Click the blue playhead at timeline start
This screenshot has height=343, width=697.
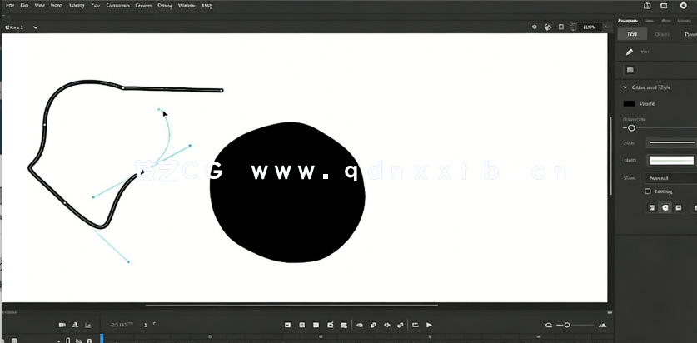[x=102, y=339]
